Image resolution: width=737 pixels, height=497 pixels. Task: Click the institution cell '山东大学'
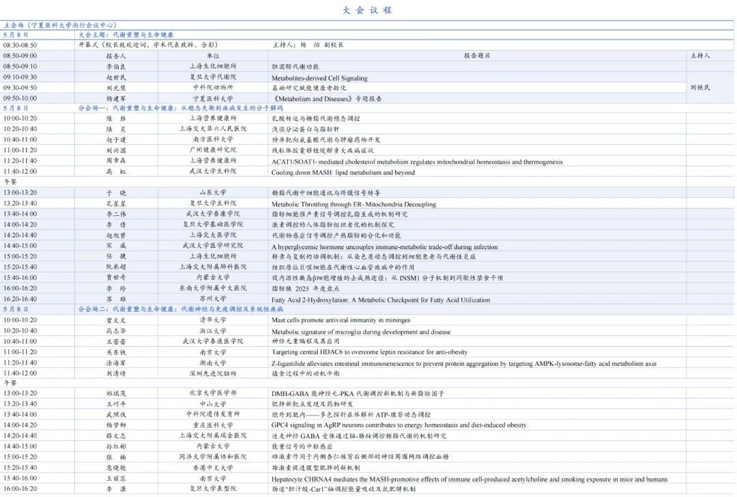(x=213, y=193)
